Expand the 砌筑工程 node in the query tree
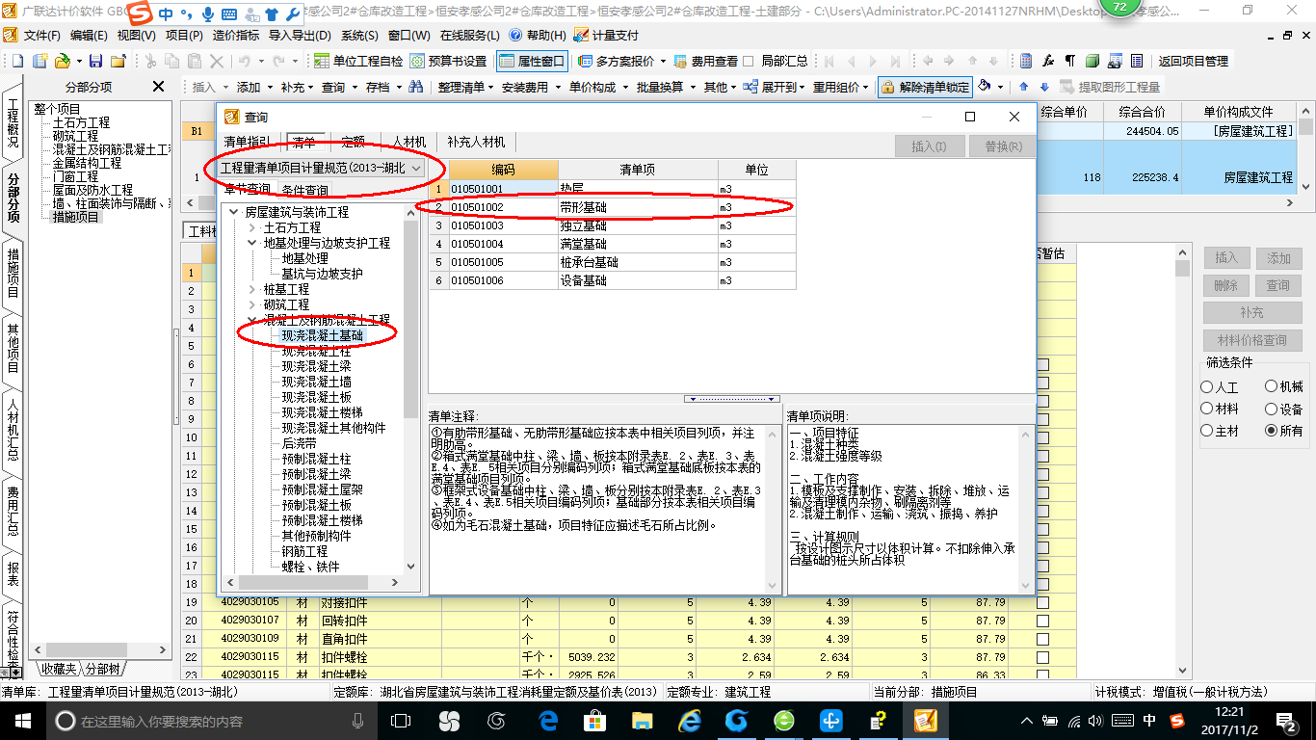Screen dimensions: 1316x740 coord(252,304)
